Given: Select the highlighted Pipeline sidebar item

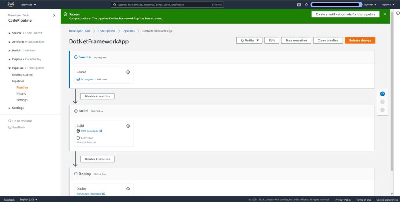Looking at the screenshot, I should [22, 87].
